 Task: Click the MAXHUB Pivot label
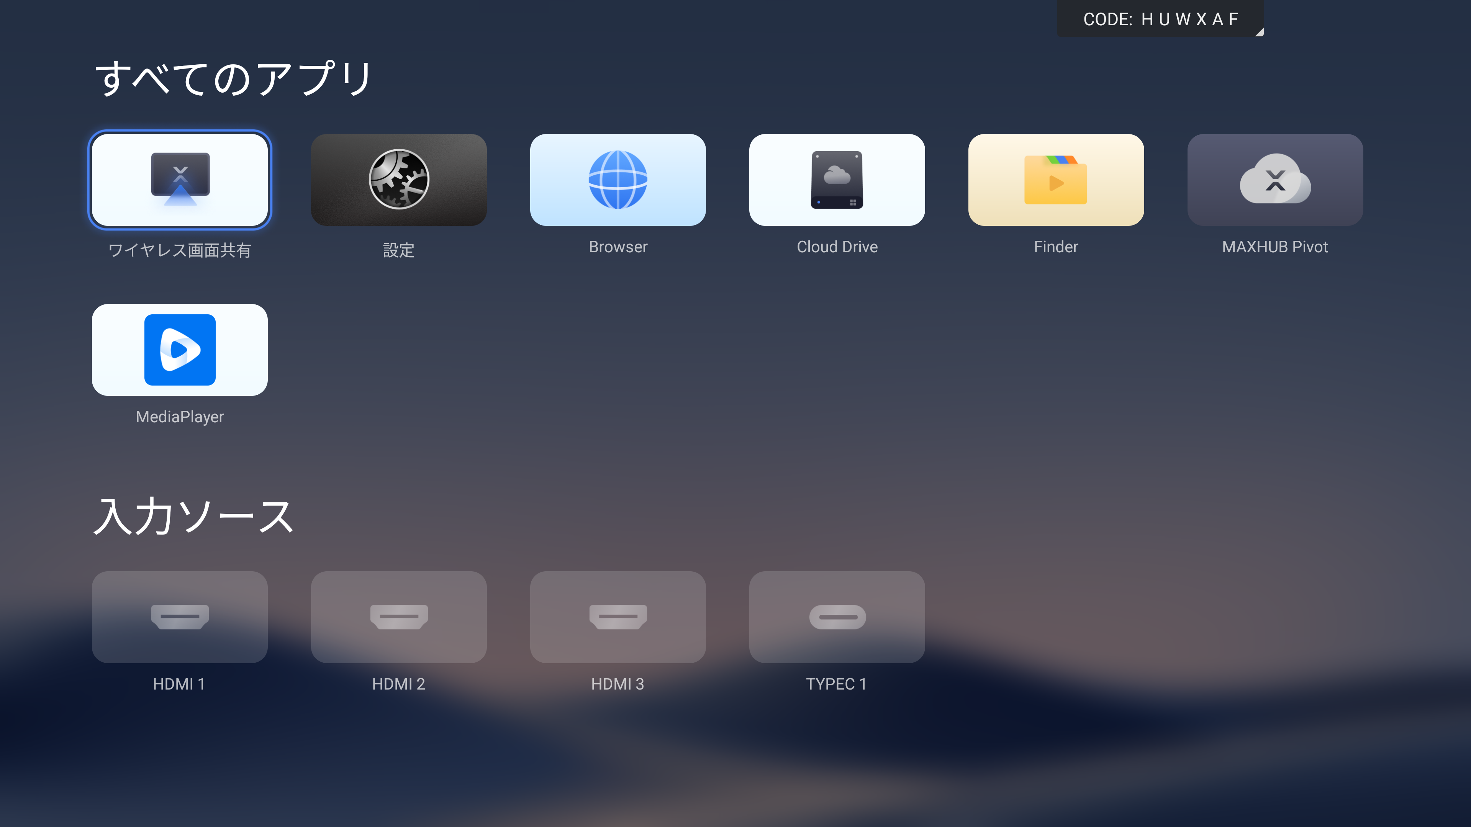tap(1274, 247)
